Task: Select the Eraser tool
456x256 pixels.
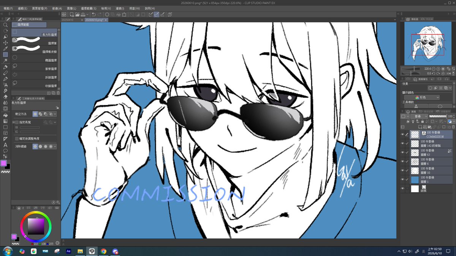Action: (5, 97)
